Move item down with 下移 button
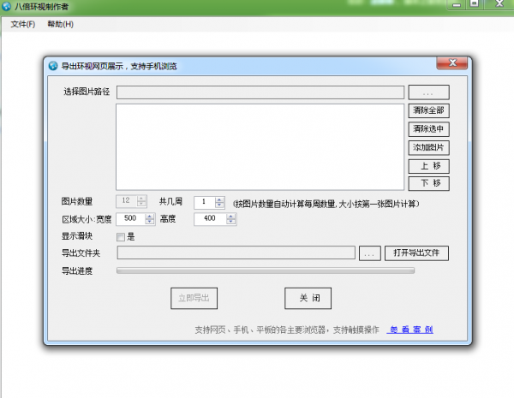 pos(428,183)
